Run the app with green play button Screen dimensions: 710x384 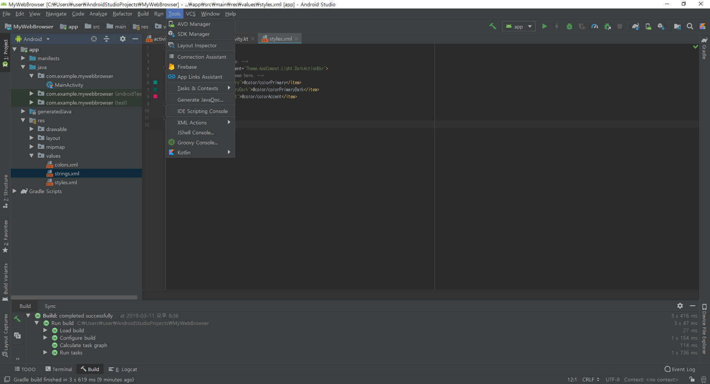pyautogui.click(x=544, y=26)
